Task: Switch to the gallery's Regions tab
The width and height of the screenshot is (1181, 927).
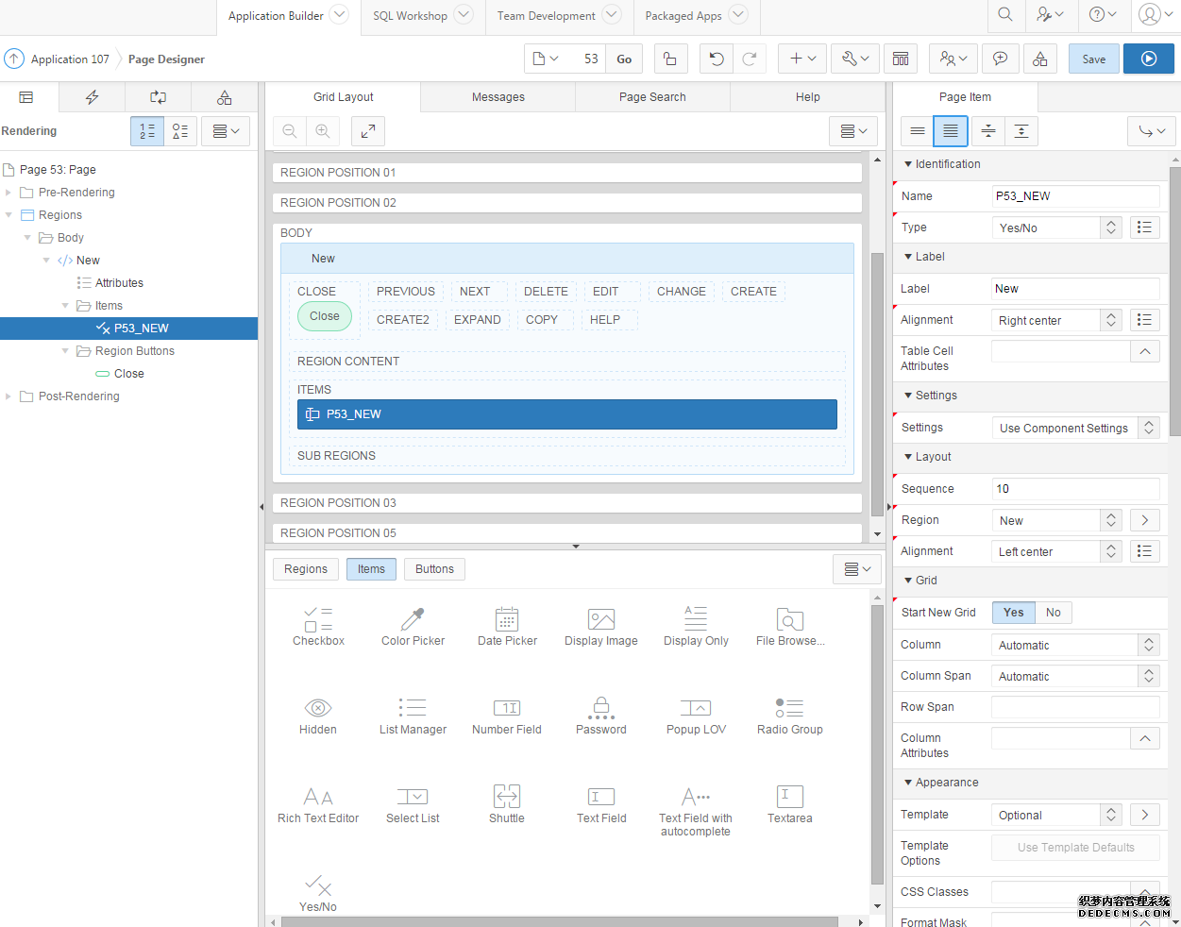Action: pyautogui.click(x=306, y=569)
